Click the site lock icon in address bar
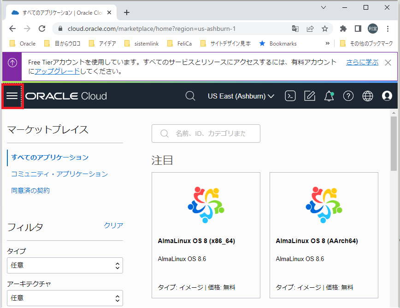The height and width of the screenshot is (308, 400). [x=60, y=29]
